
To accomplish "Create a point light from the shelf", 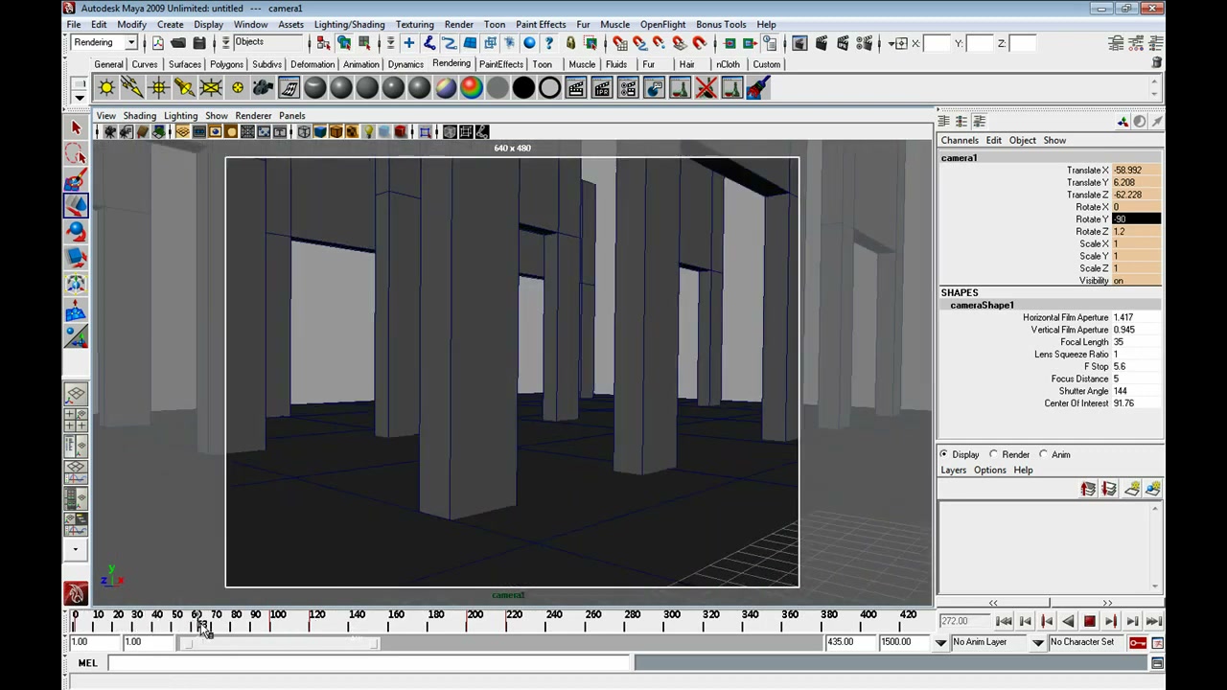I will pos(158,88).
